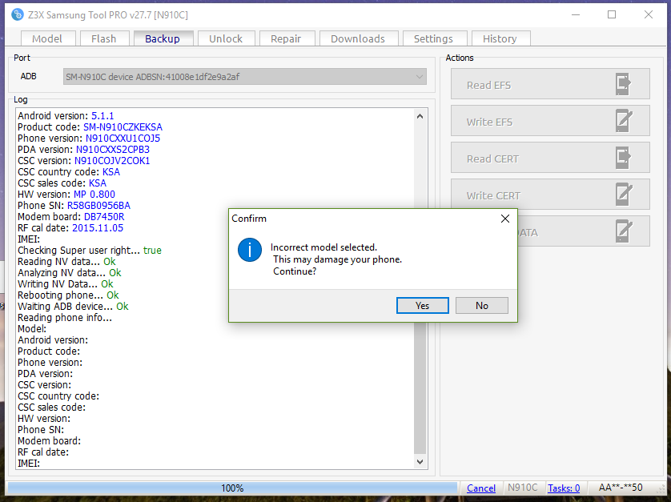Switch to the Flash tab
This screenshot has height=502, width=671.
(104, 38)
